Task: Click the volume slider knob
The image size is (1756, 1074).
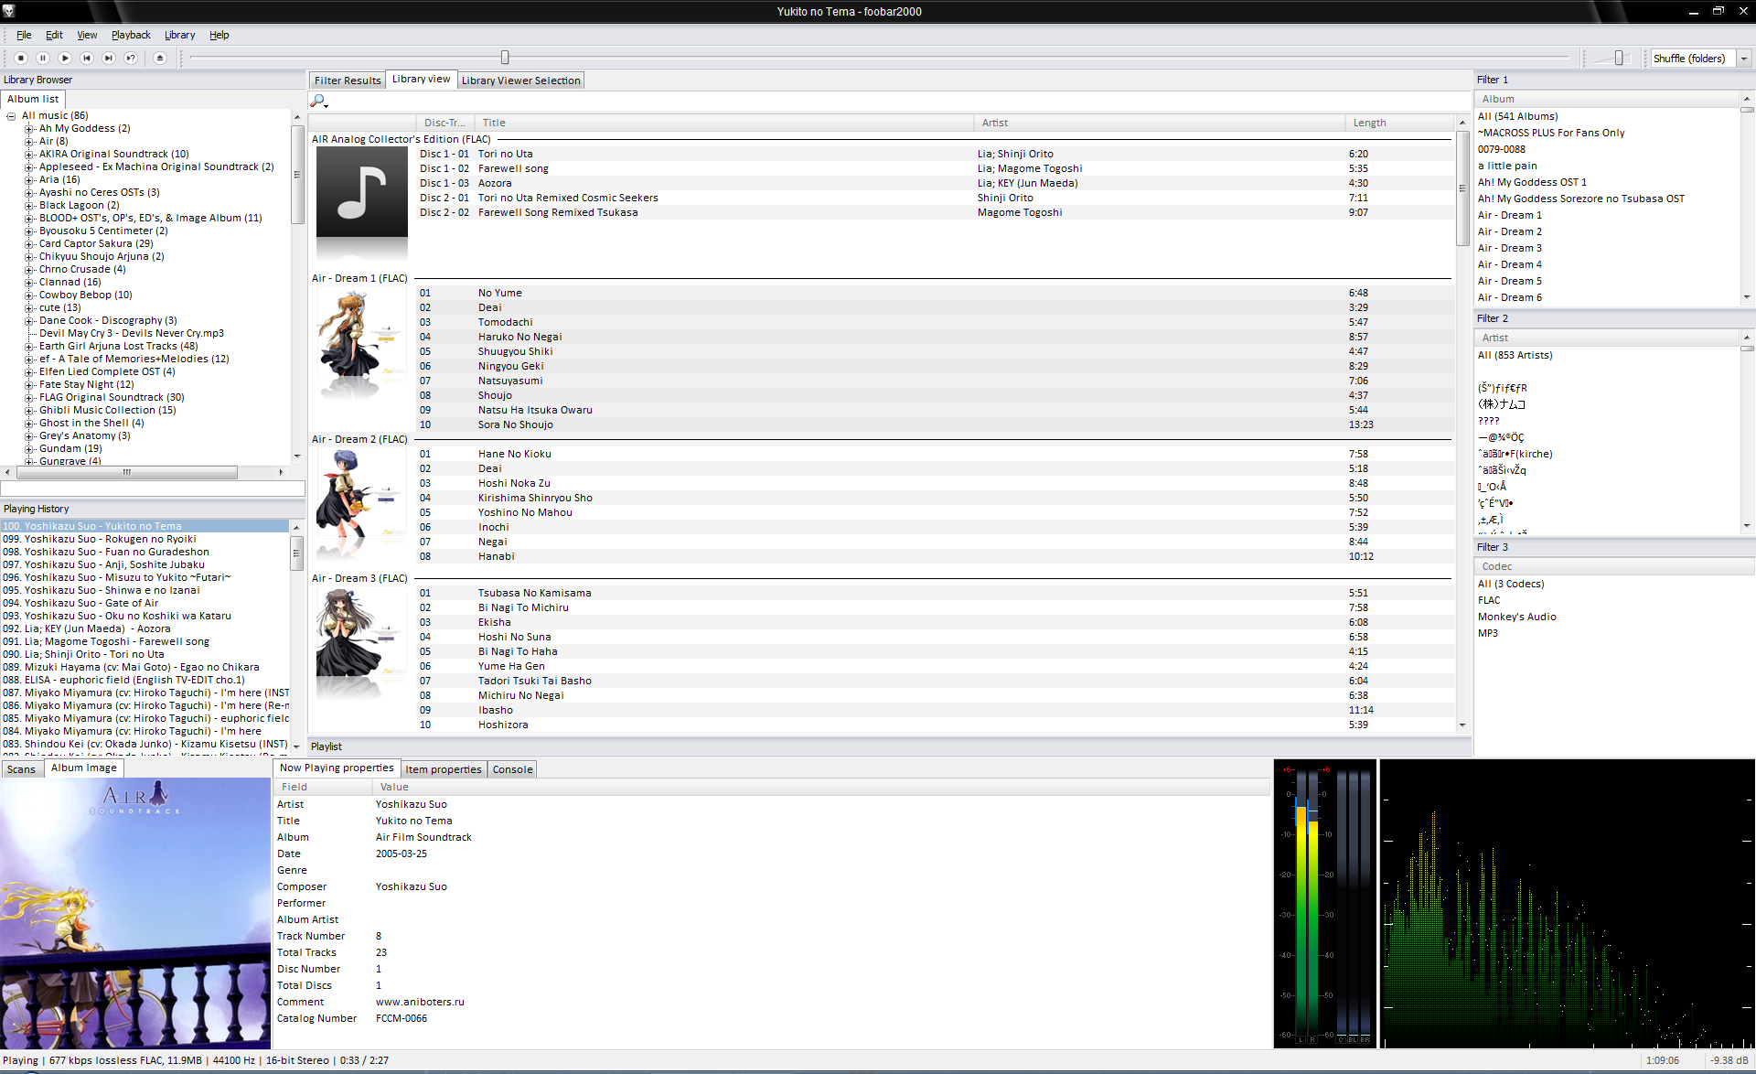Action: pyautogui.click(x=1619, y=58)
